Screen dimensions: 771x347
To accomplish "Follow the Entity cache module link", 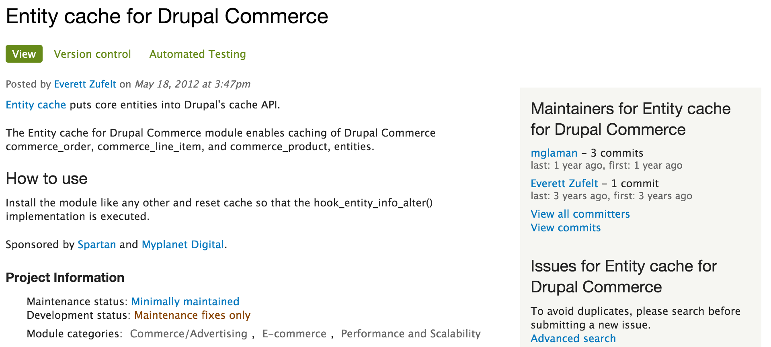I will click(x=36, y=105).
